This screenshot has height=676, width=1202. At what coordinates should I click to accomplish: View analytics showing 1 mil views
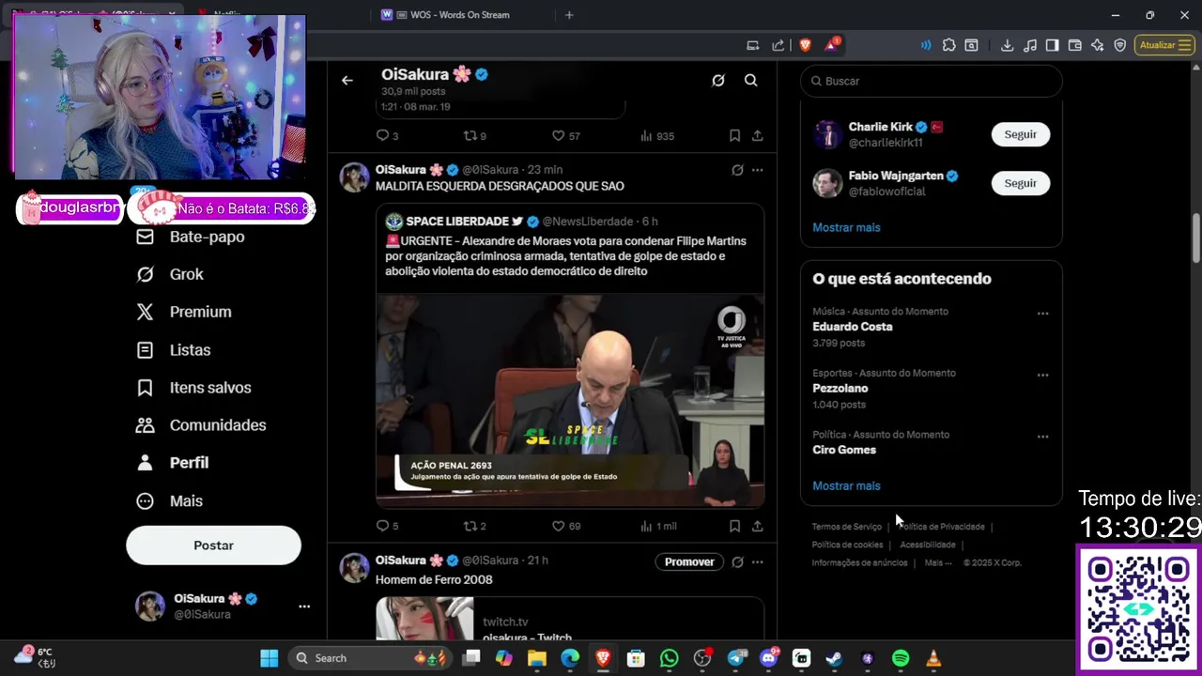pyautogui.click(x=657, y=526)
